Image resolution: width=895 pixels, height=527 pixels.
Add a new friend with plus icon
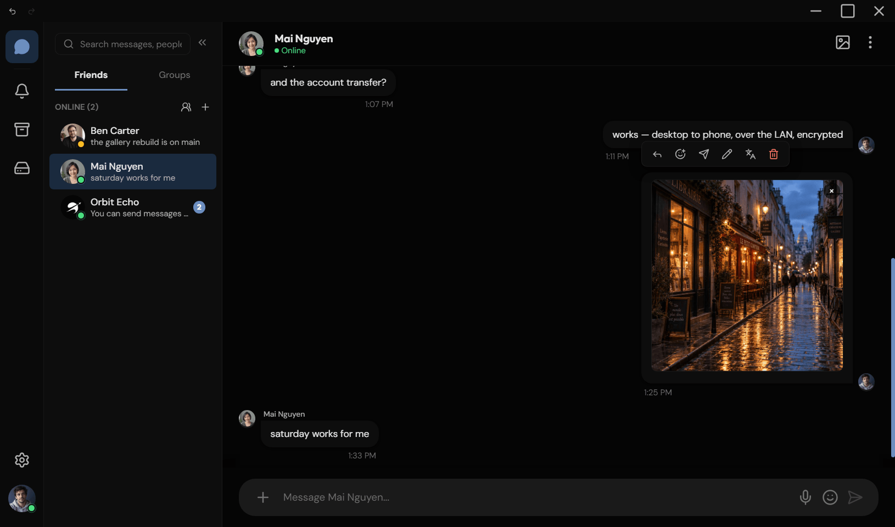pyautogui.click(x=205, y=107)
